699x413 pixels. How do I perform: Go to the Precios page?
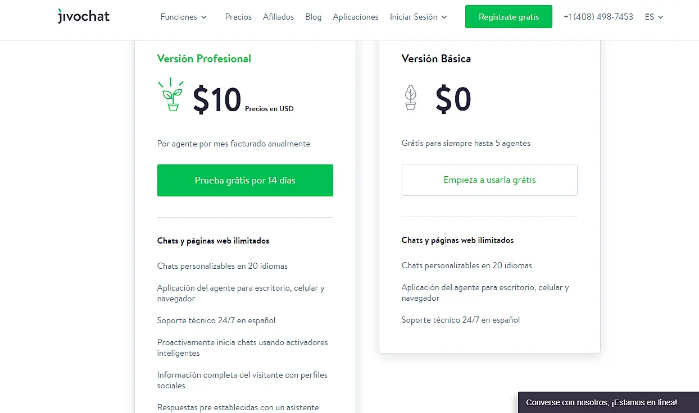point(238,17)
